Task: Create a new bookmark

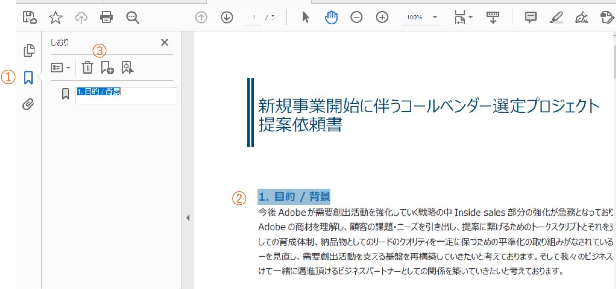Action: (x=107, y=68)
